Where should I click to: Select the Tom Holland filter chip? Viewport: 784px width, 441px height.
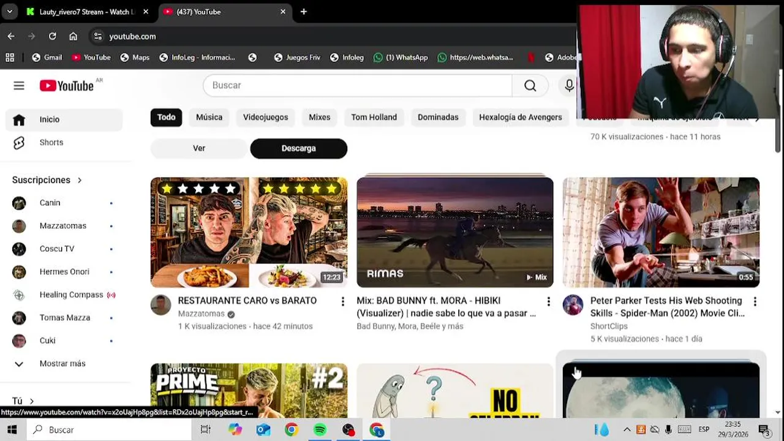[x=374, y=117]
